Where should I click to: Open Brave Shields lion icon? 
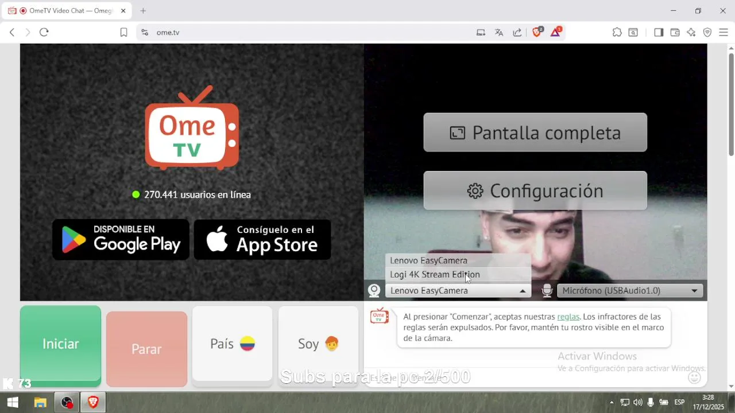(x=537, y=32)
